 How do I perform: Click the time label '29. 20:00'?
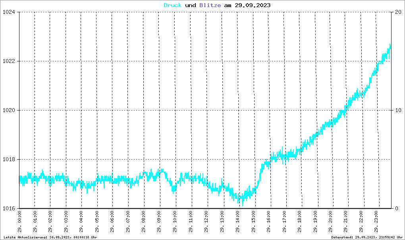(331, 222)
